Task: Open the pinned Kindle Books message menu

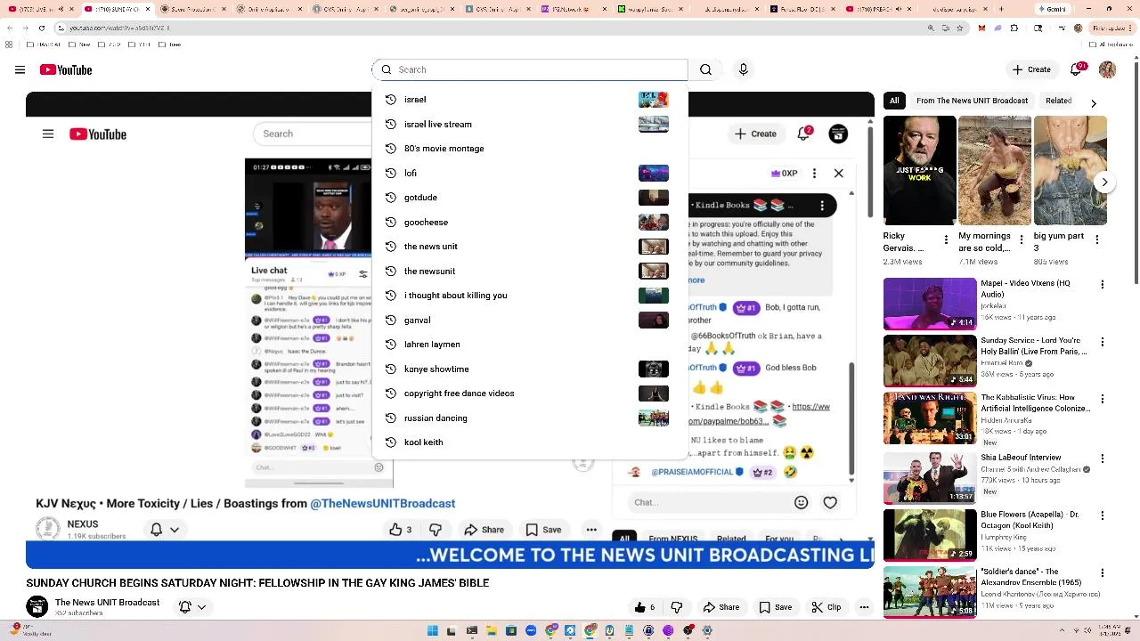Action: (820, 206)
